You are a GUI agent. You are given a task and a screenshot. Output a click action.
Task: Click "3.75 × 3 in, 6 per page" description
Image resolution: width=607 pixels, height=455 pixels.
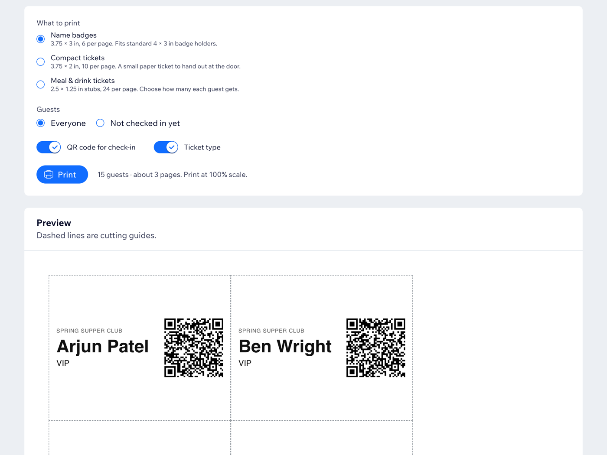pos(134,44)
